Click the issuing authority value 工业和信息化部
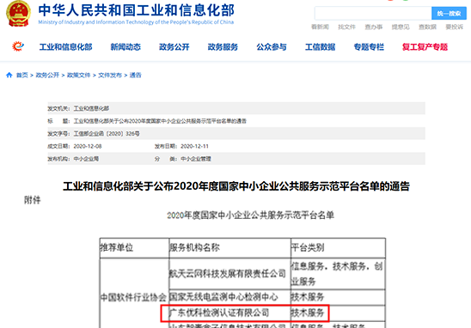Screen dimensions: 471x328 click(91, 108)
